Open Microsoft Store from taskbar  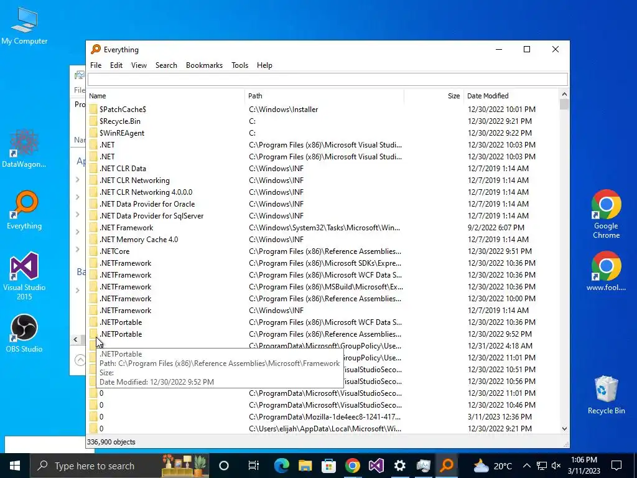pos(328,466)
